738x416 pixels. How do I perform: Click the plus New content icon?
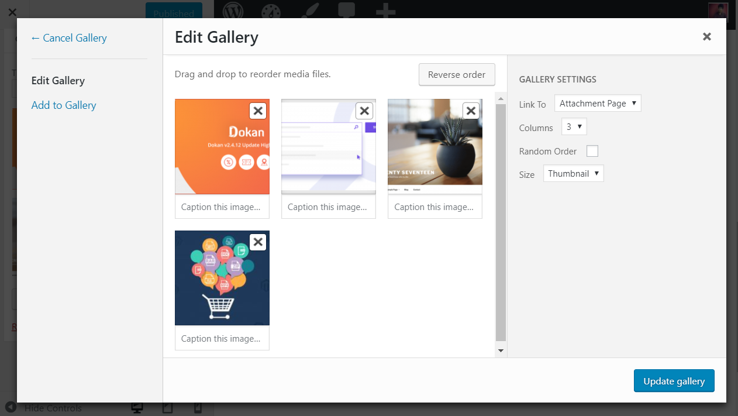pos(385,11)
